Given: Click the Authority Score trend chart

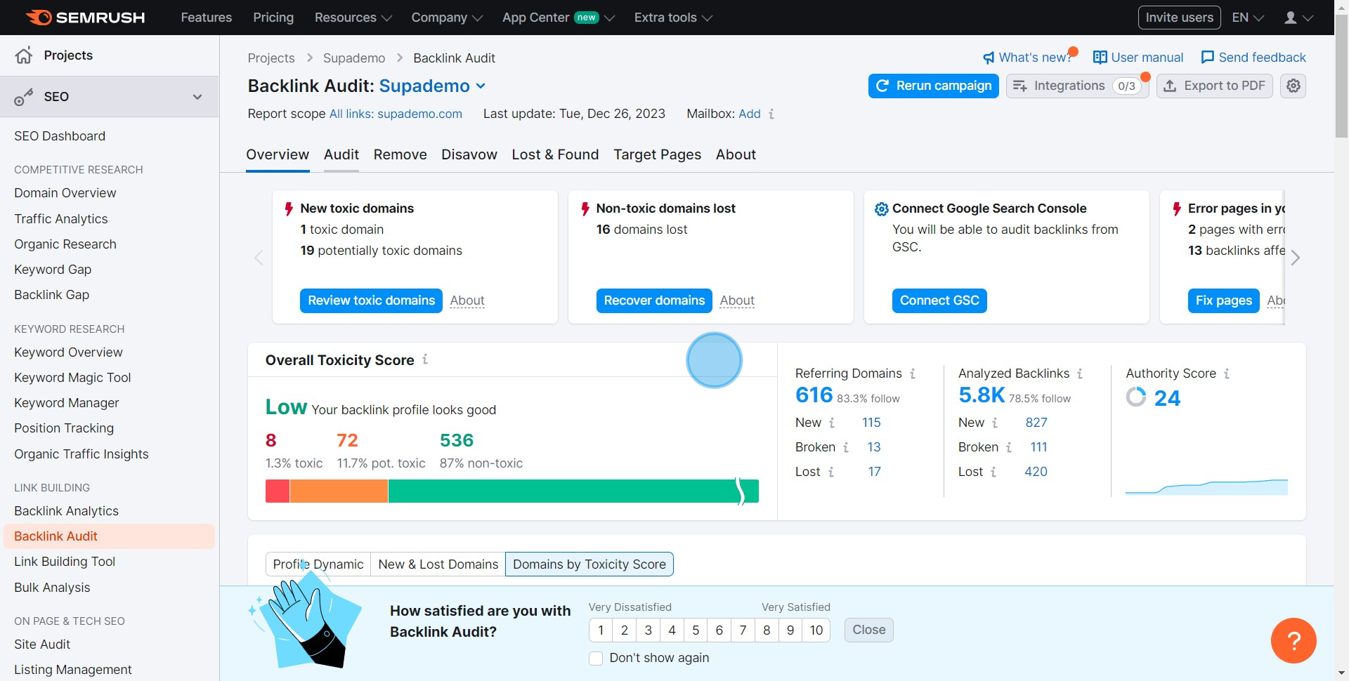Looking at the screenshot, I should [x=1206, y=487].
